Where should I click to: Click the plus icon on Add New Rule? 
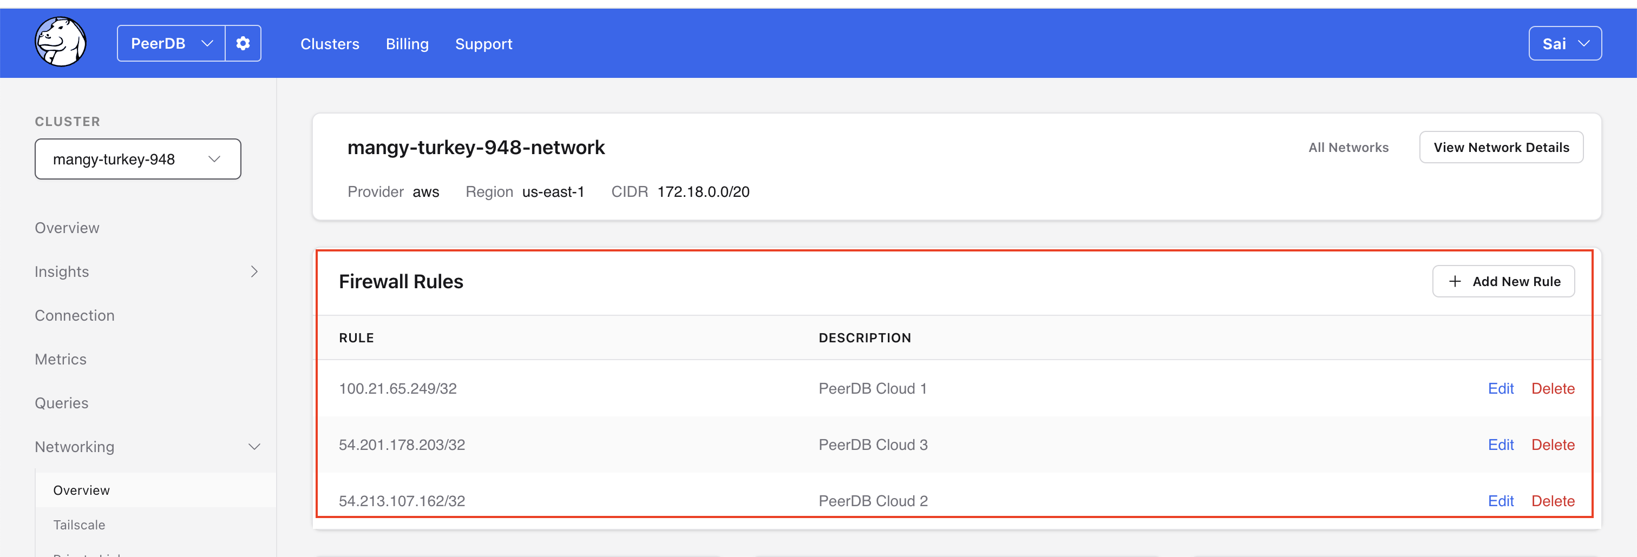coord(1455,281)
